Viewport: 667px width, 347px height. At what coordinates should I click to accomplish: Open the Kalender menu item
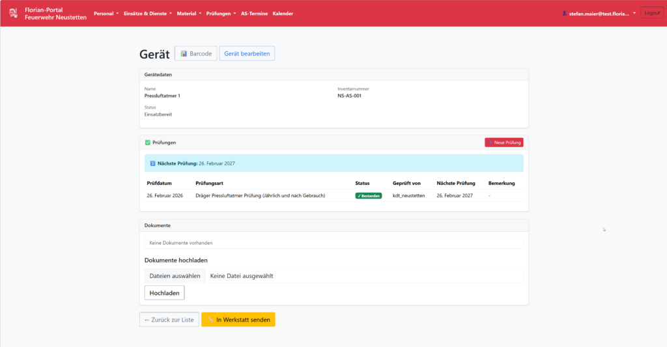283,13
